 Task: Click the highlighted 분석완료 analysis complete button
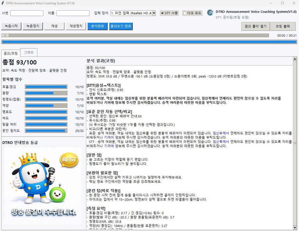click(97, 26)
